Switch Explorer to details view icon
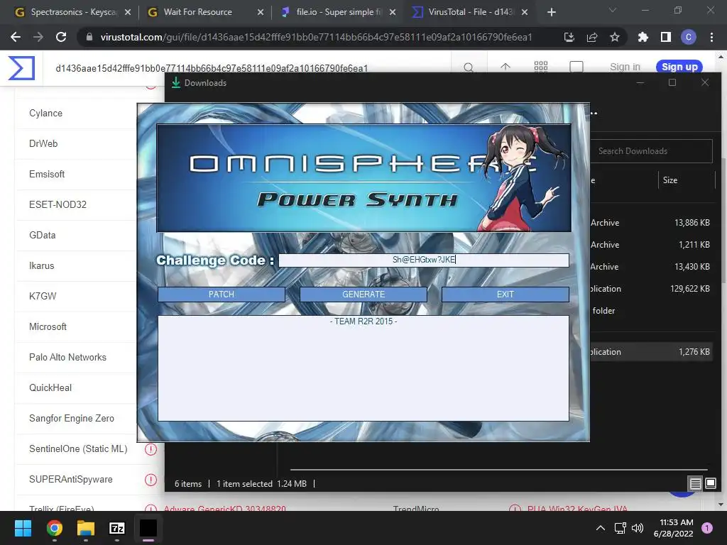727x545 pixels. 695,484
